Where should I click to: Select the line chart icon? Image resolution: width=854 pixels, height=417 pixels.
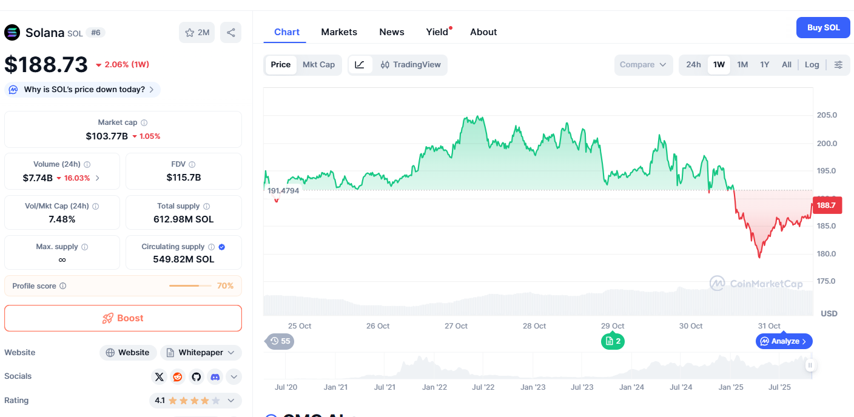click(x=360, y=65)
